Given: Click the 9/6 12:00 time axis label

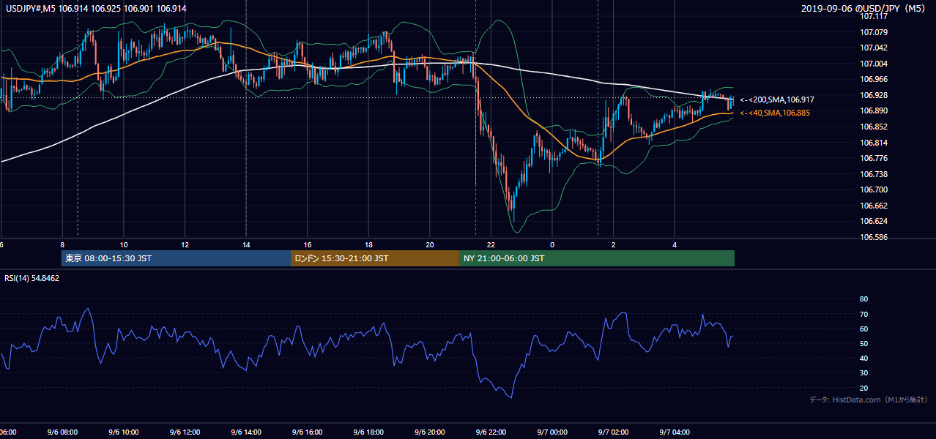Looking at the screenshot, I should pos(185,432).
